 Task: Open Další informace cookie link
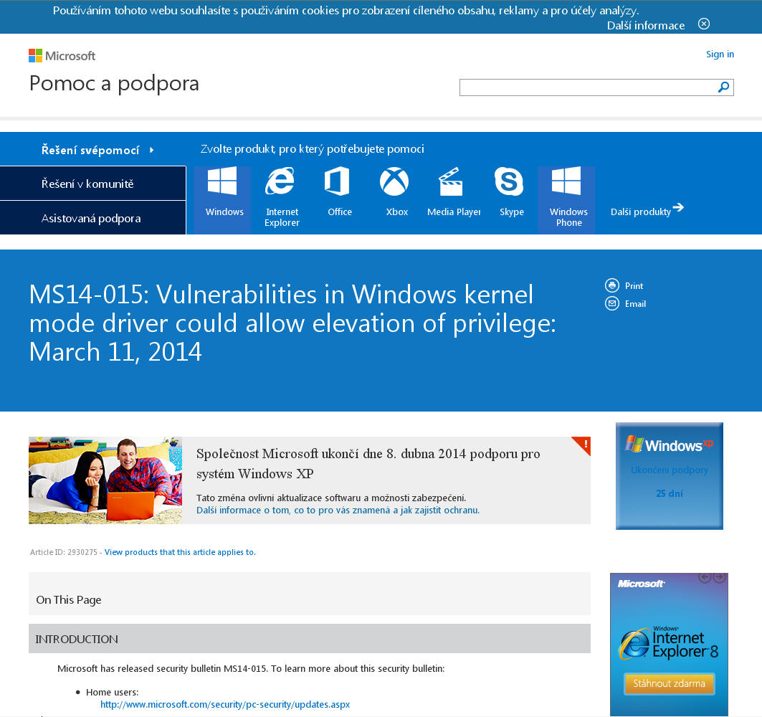pyautogui.click(x=645, y=25)
